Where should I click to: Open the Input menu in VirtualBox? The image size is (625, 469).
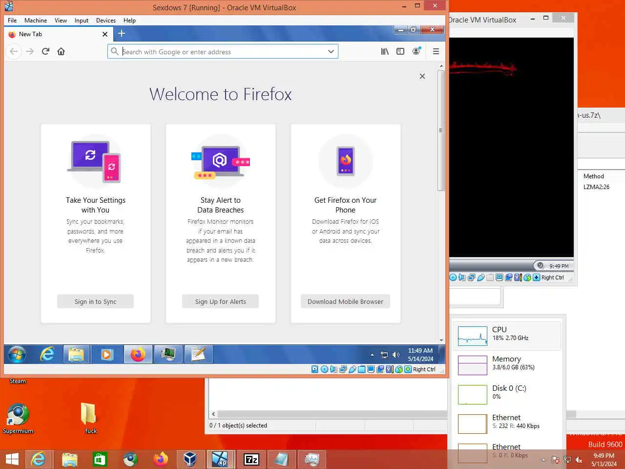pos(82,21)
